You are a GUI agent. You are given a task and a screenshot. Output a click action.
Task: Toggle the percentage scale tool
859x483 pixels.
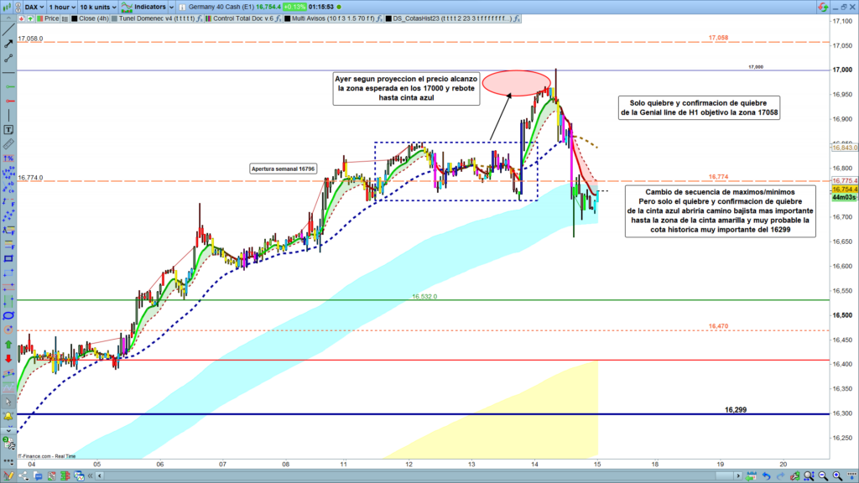tap(8, 158)
